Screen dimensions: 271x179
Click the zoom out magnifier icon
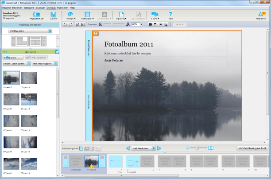coord(101,24)
